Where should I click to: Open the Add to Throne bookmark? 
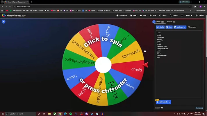[164, 10]
